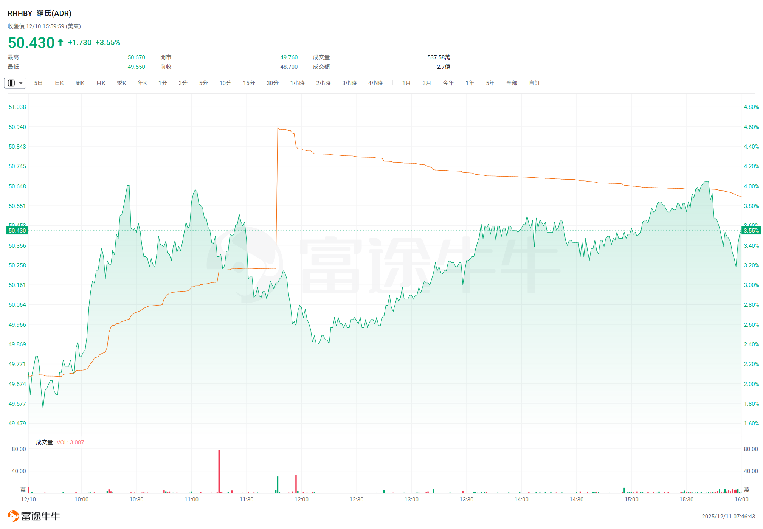Click the RHHBY 羅氏(ADR) stock title
This screenshot has width=763, height=529.
(x=39, y=13)
